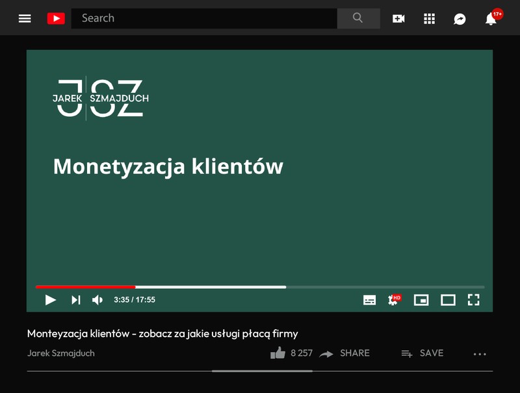Click the magnifier search button
520x393 pixels.
tap(358, 18)
